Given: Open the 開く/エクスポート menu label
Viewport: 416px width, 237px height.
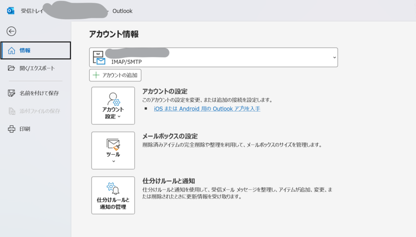Looking at the screenshot, I should 37,68.
